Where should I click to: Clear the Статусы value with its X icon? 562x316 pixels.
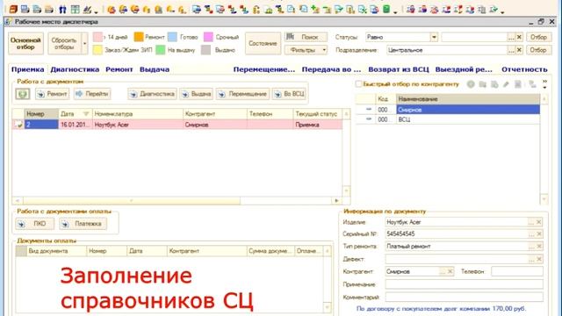coord(519,37)
